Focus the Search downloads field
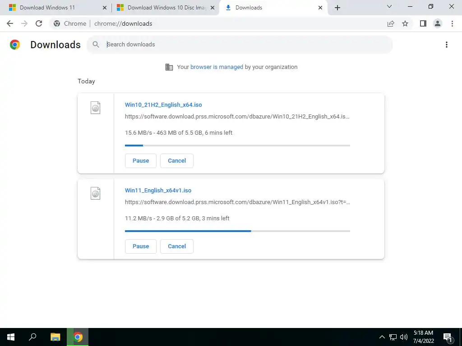The height and width of the screenshot is (346, 462). coord(240,45)
